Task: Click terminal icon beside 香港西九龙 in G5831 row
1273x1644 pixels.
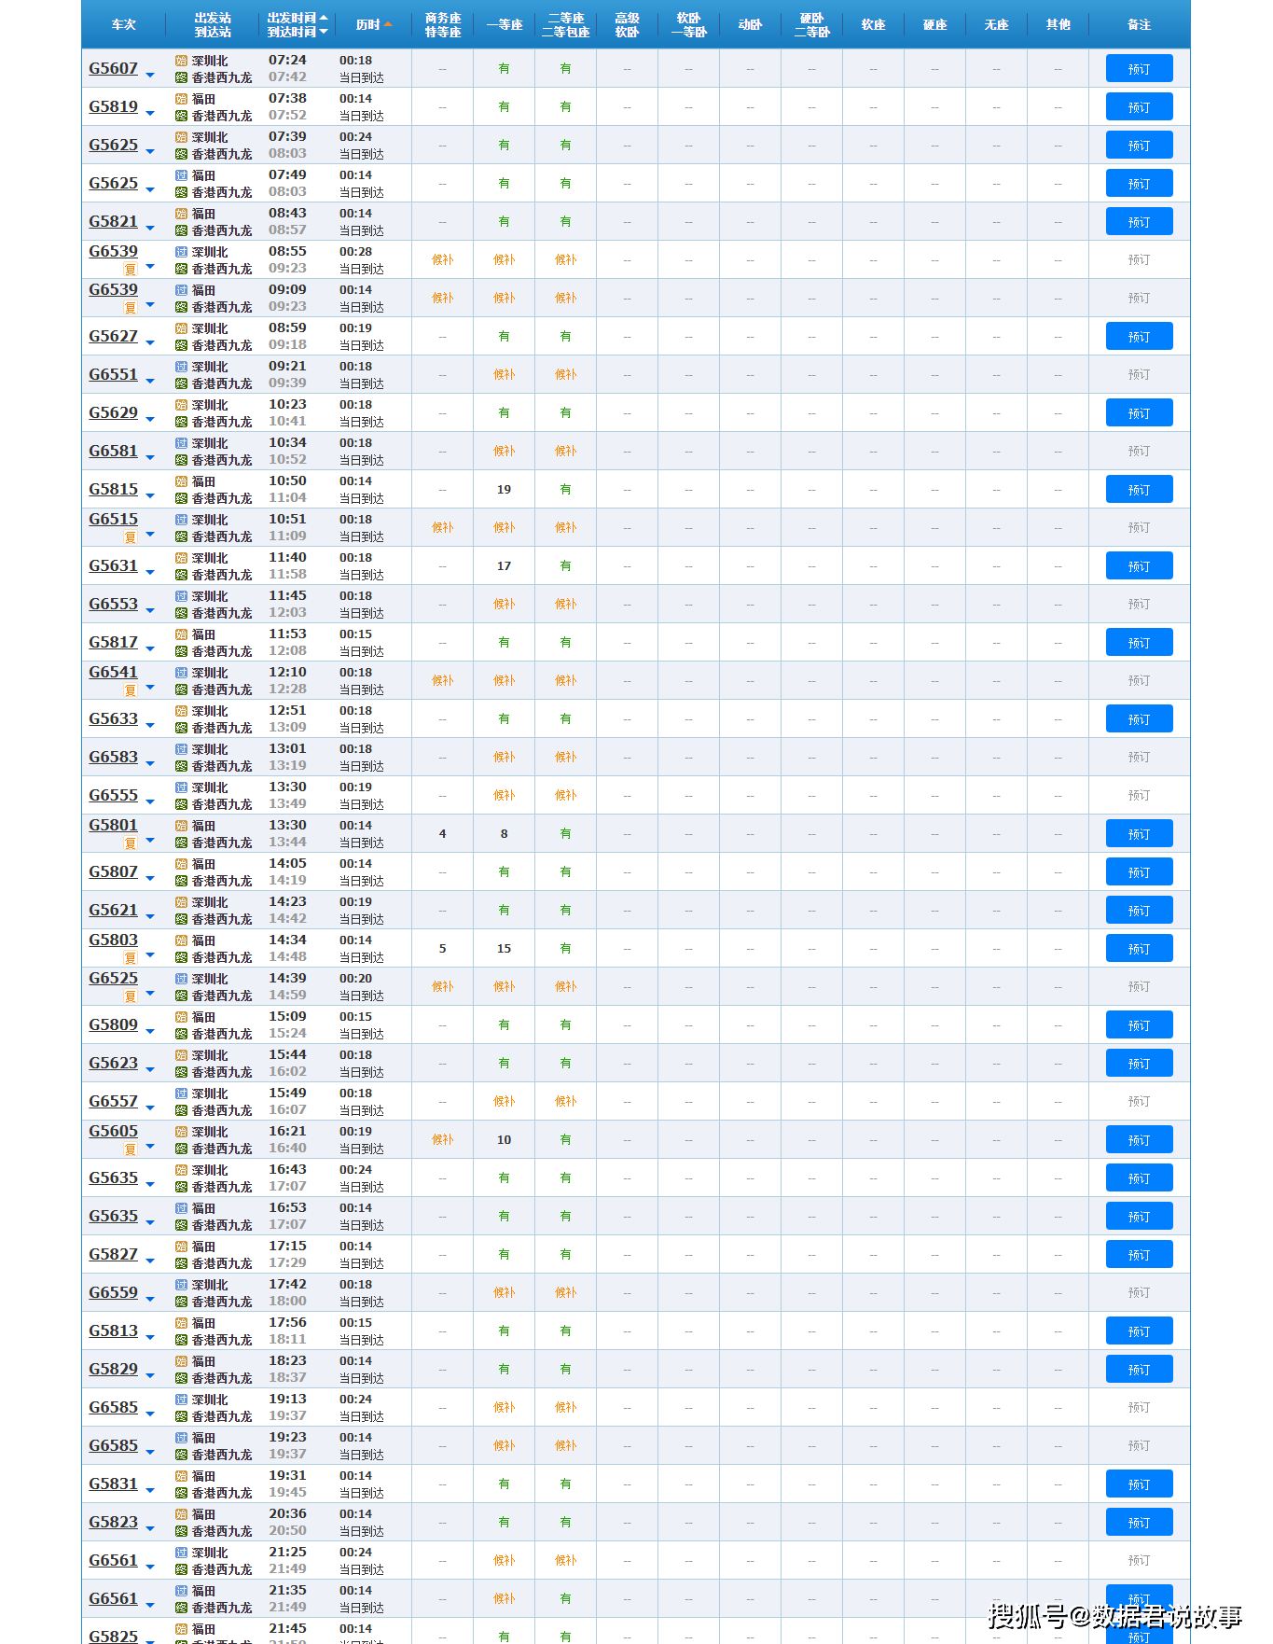Action: (x=182, y=1493)
